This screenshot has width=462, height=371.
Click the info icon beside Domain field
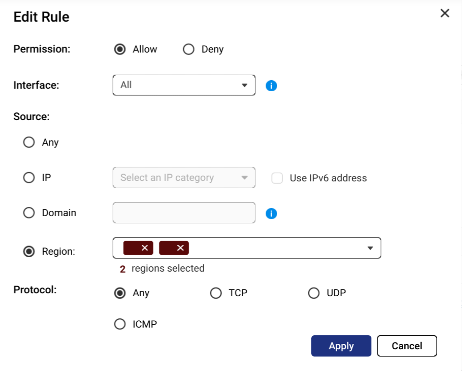click(271, 213)
